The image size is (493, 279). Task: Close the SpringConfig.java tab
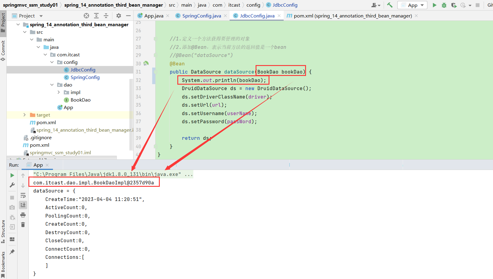(225, 16)
